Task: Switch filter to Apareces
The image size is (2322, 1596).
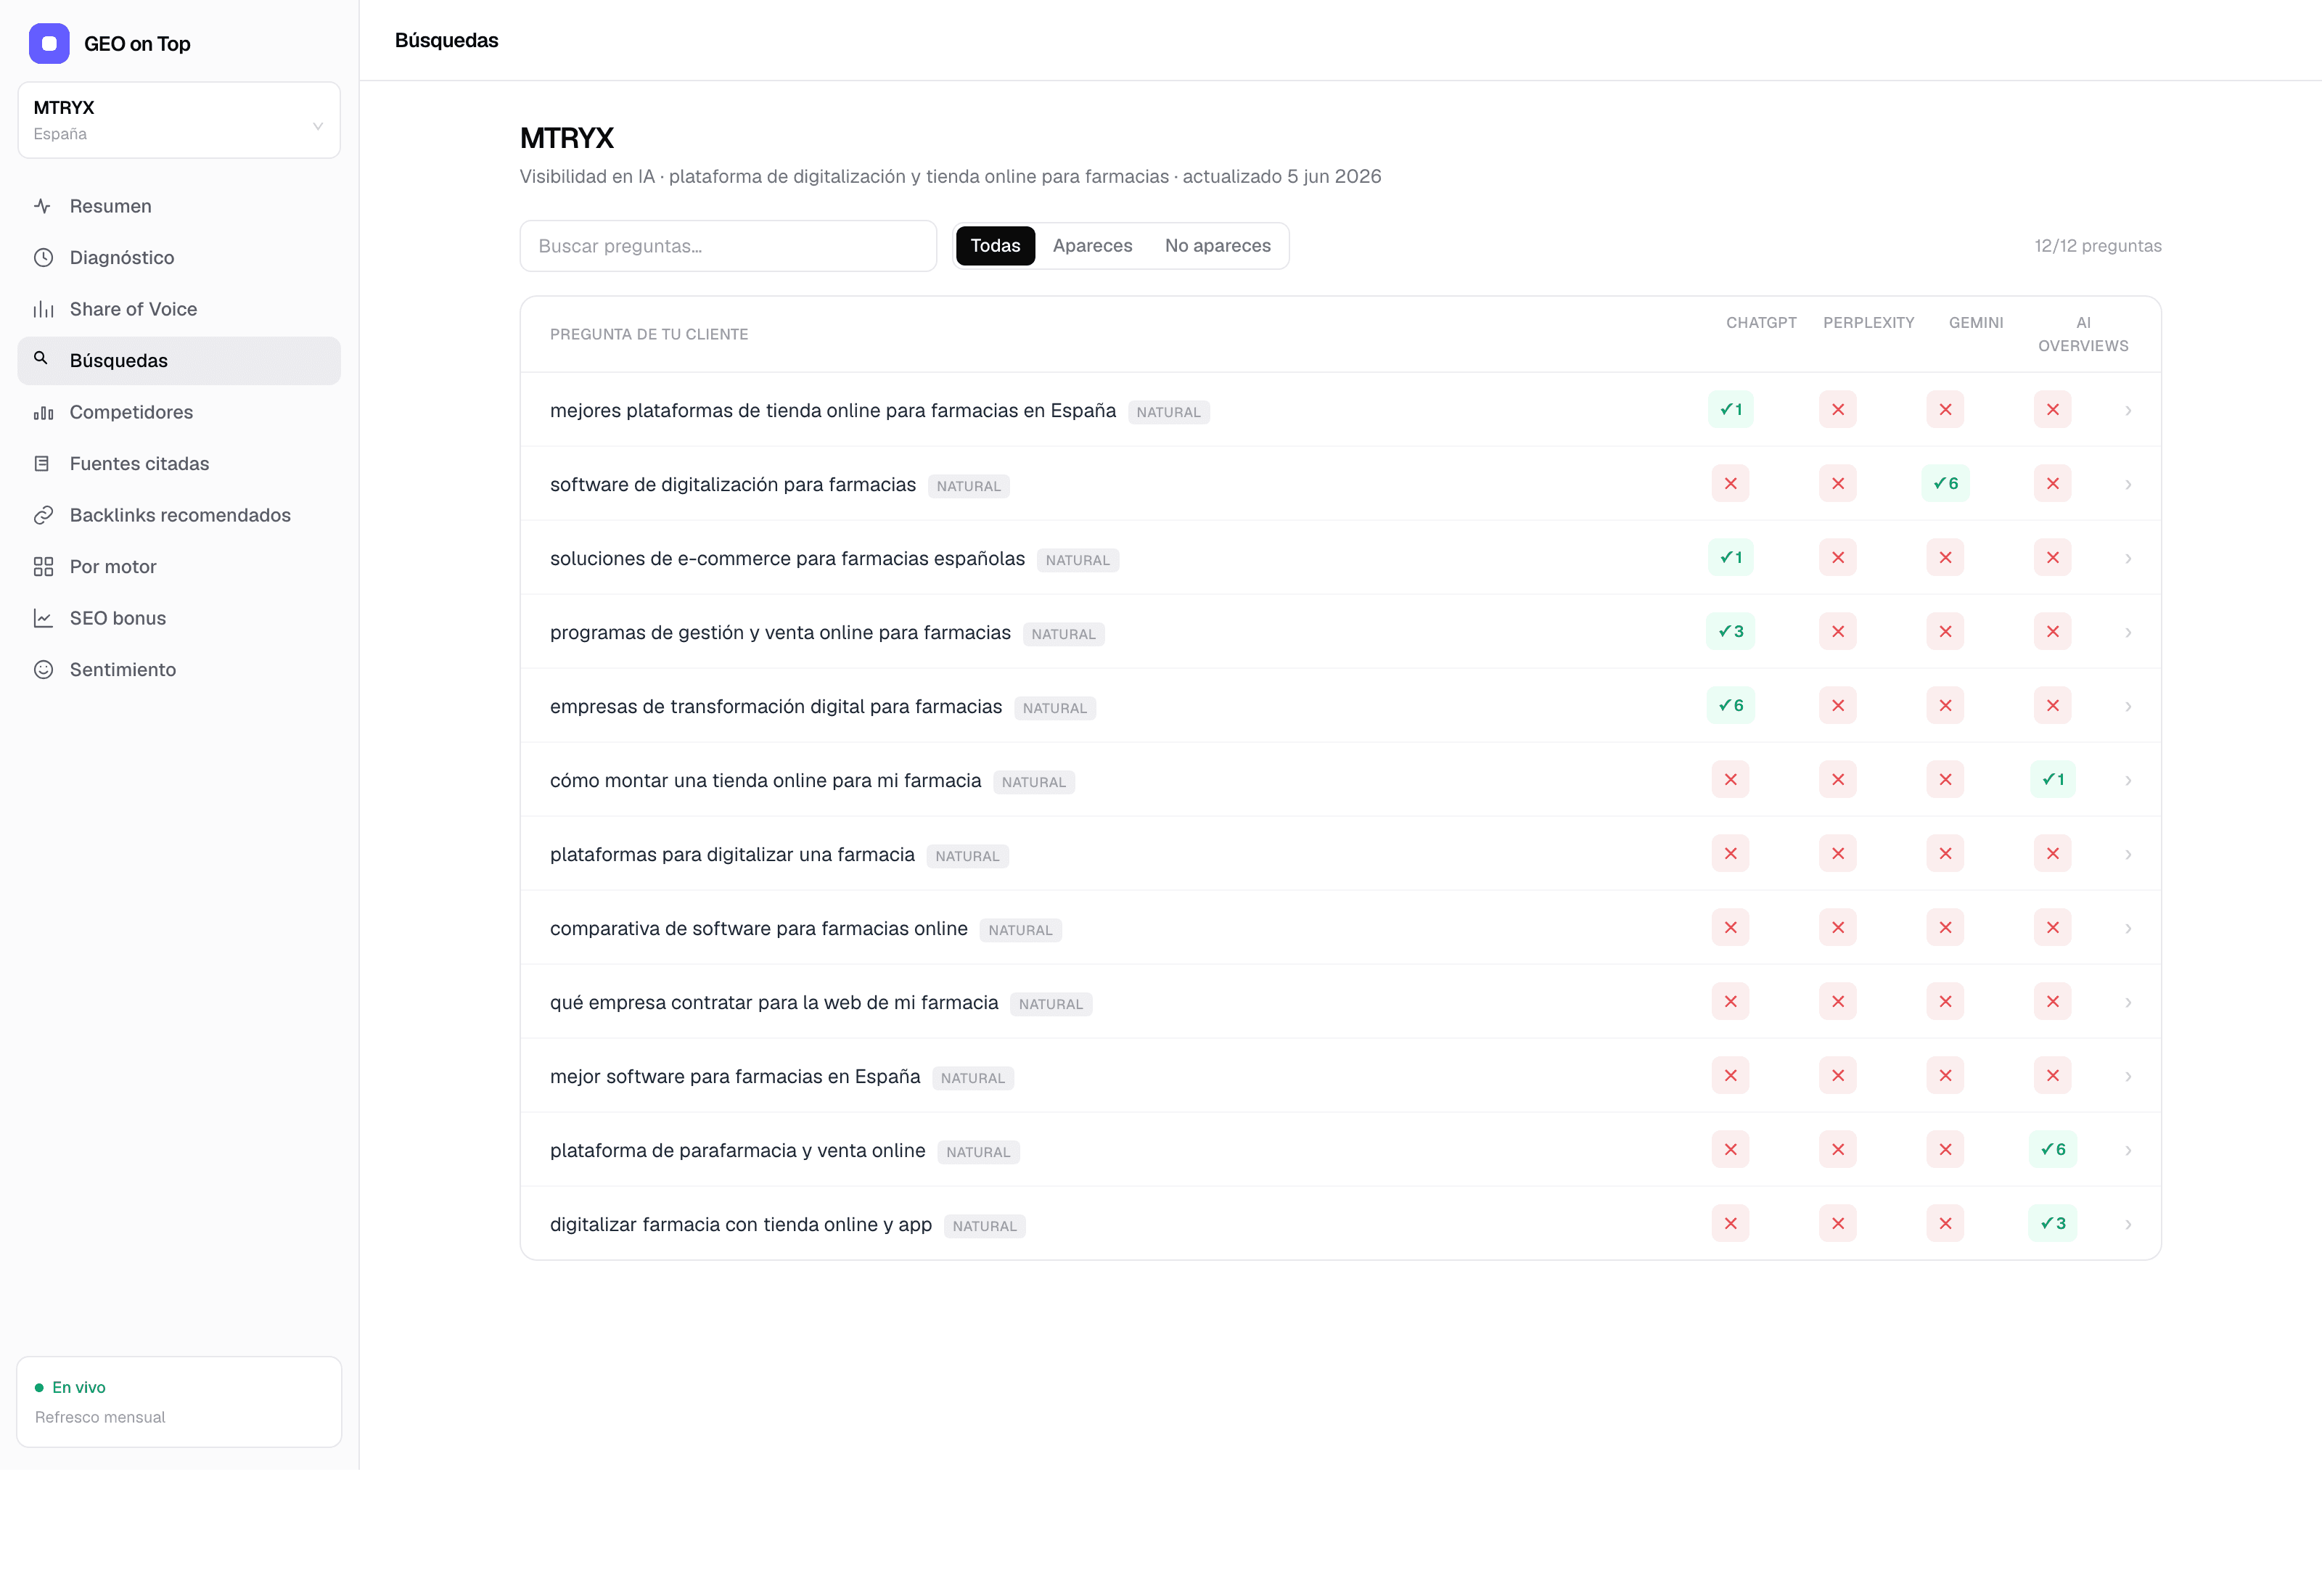Action: pos(1092,246)
